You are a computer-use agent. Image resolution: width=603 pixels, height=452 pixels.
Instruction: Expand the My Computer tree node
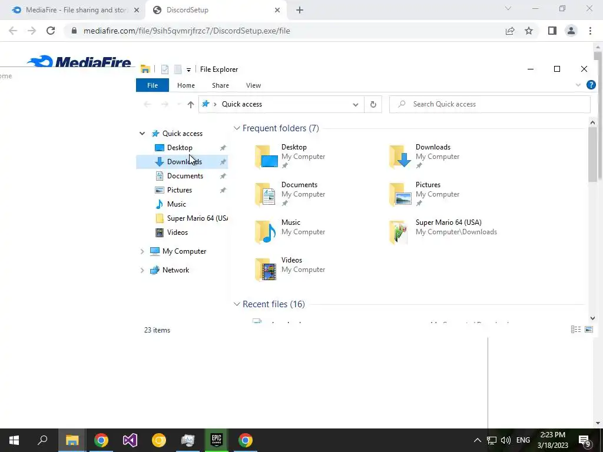(x=142, y=251)
